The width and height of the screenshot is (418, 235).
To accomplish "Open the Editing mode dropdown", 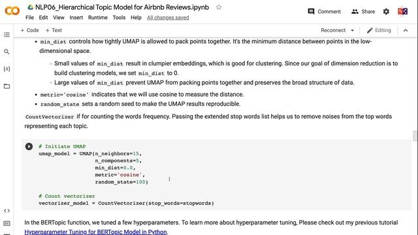I will coord(379,31).
